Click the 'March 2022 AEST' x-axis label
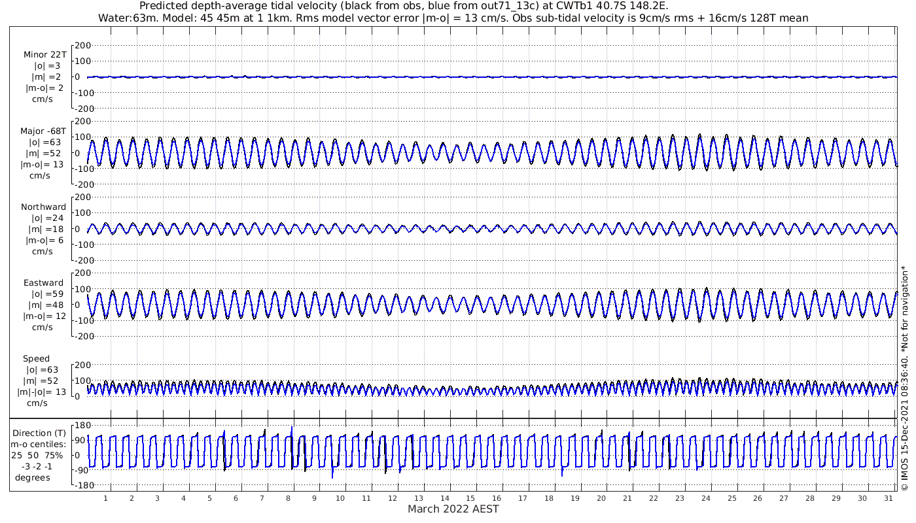The width and height of the screenshot is (916, 523). 453,509
